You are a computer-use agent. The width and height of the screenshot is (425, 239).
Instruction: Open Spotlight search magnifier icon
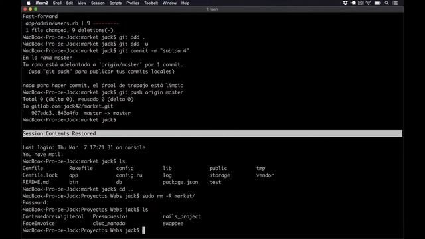coord(386,3)
